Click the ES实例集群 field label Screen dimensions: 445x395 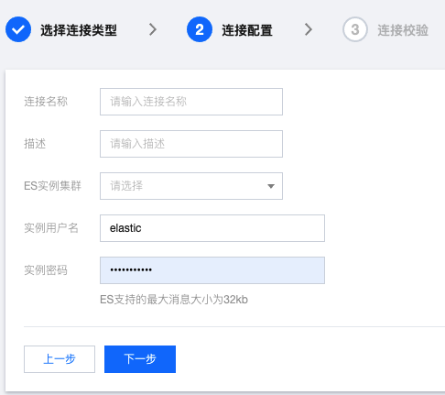[52, 186]
